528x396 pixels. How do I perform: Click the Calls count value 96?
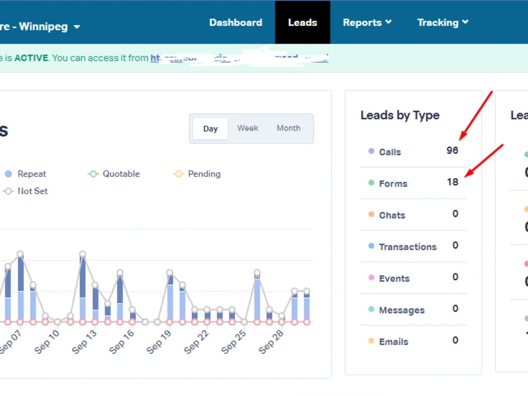click(452, 150)
